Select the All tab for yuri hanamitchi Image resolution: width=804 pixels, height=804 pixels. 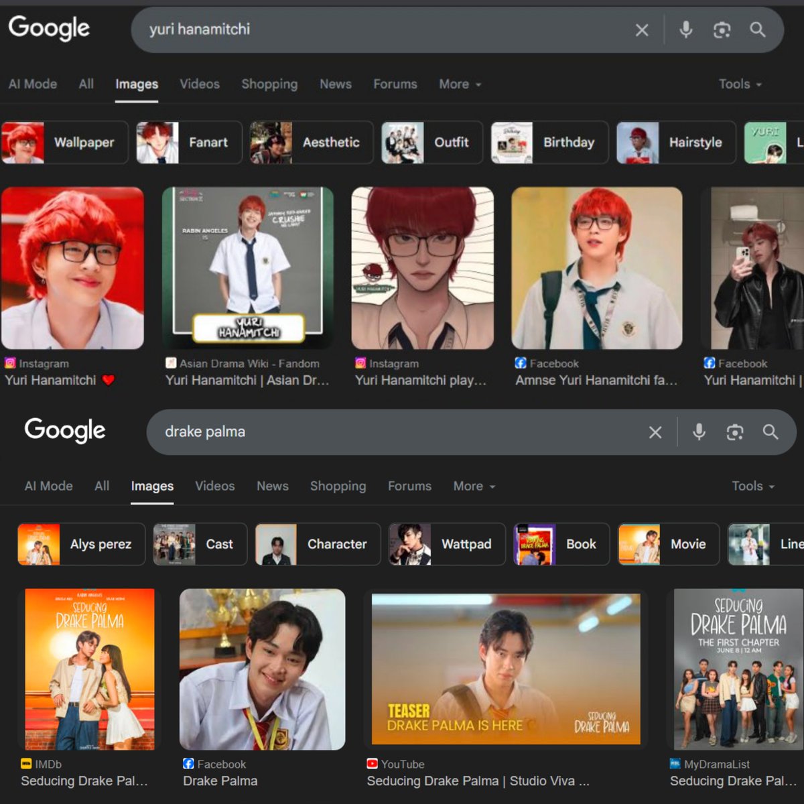click(x=86, y=84)
